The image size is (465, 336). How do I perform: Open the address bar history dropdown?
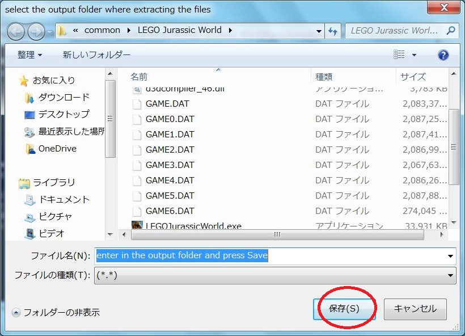pos(319,31)
